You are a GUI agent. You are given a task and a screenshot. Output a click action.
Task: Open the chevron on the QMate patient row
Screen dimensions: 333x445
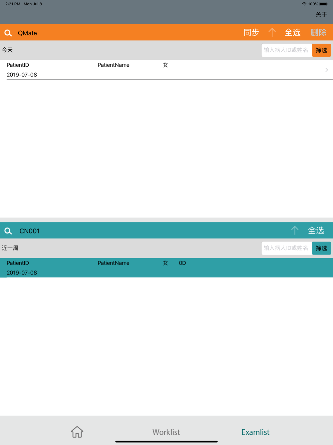click(x=326, y=70)
